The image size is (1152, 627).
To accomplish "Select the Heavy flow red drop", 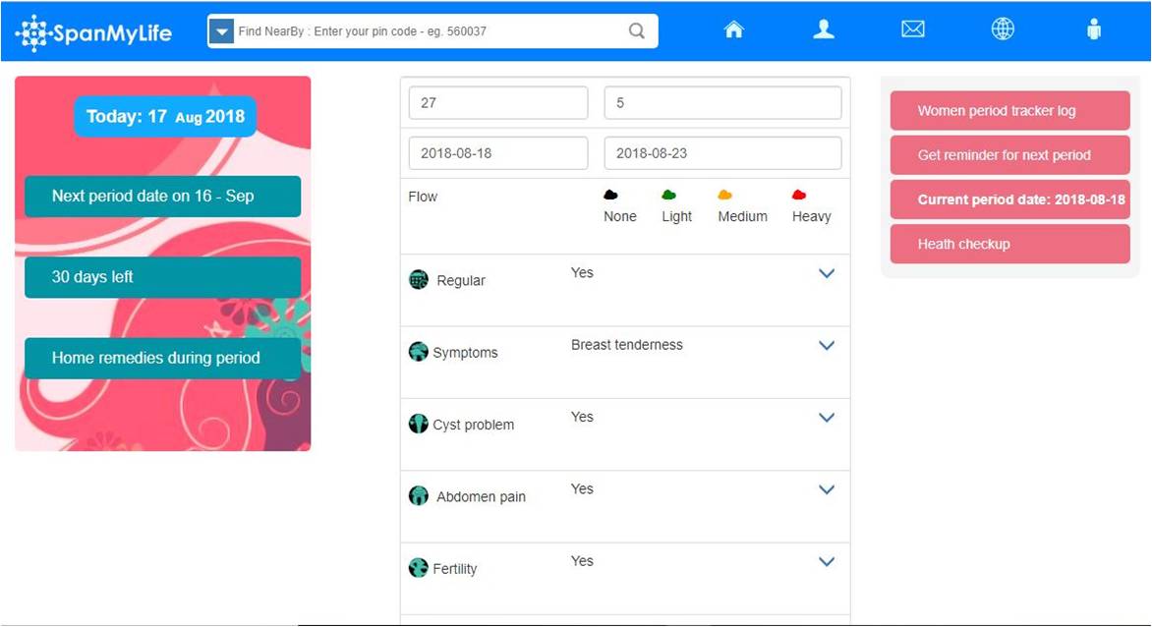I will [x=799, y=195].
